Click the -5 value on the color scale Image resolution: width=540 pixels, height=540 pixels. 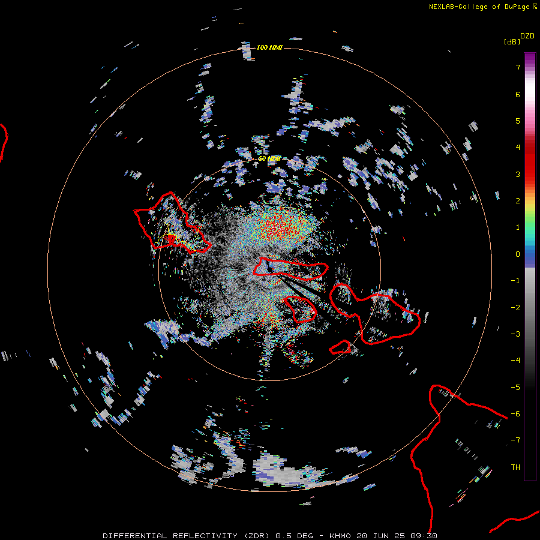[x=515, y=388]
